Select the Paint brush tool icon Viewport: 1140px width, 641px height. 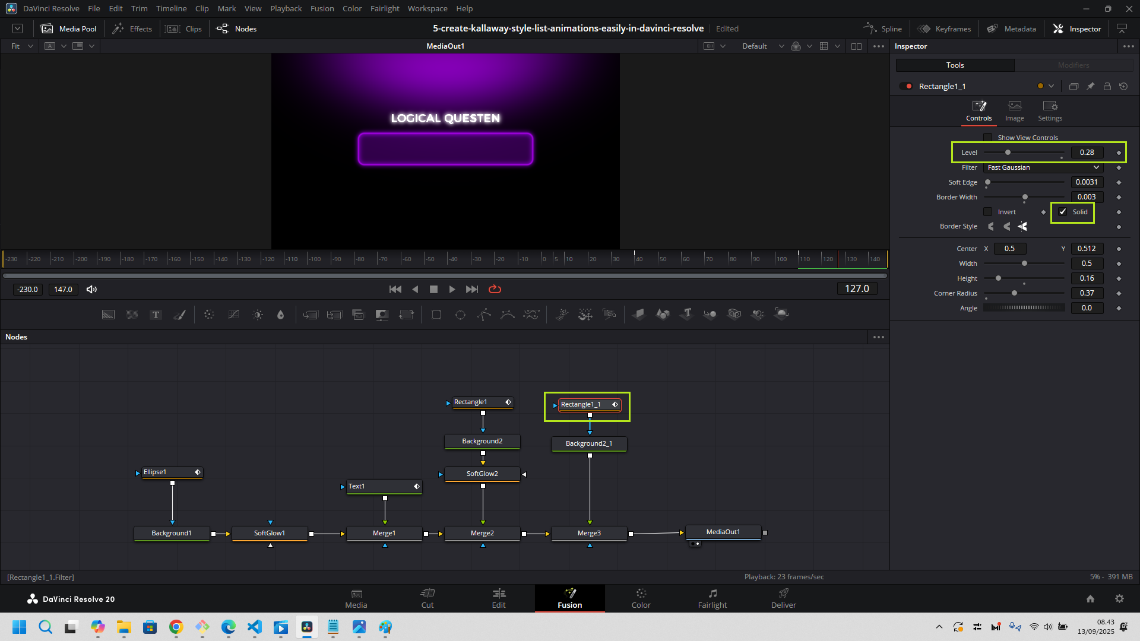click(179, 315)
